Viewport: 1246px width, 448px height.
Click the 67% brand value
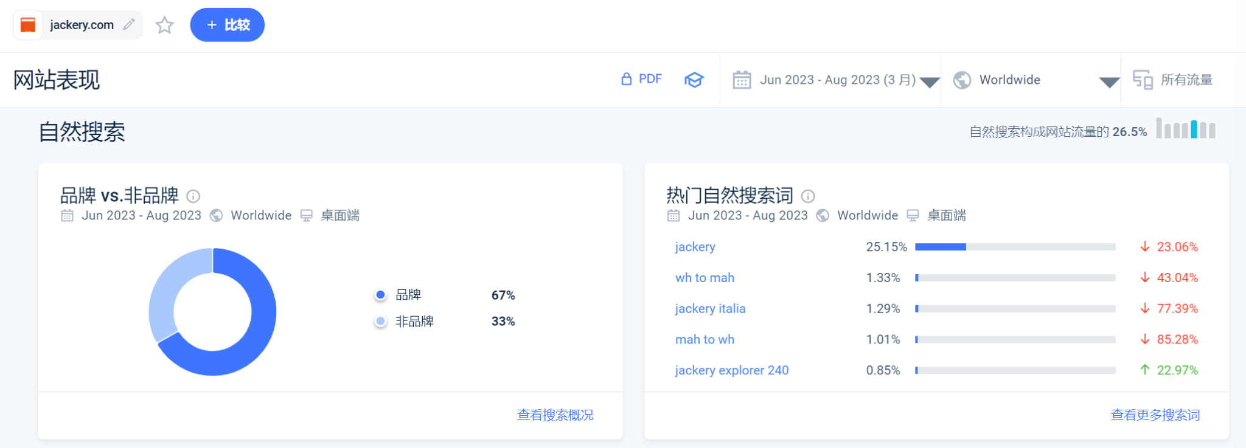(x=503, y=295)
